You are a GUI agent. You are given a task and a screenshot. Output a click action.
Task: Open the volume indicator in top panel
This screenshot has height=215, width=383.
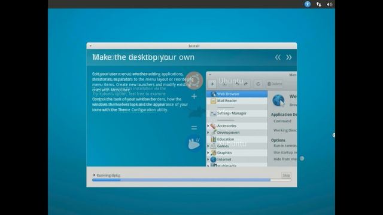[x=329, y=4]
